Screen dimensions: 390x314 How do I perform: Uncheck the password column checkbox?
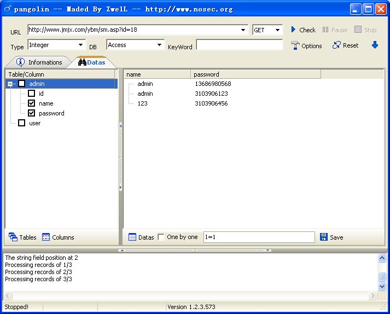point(31,113)
